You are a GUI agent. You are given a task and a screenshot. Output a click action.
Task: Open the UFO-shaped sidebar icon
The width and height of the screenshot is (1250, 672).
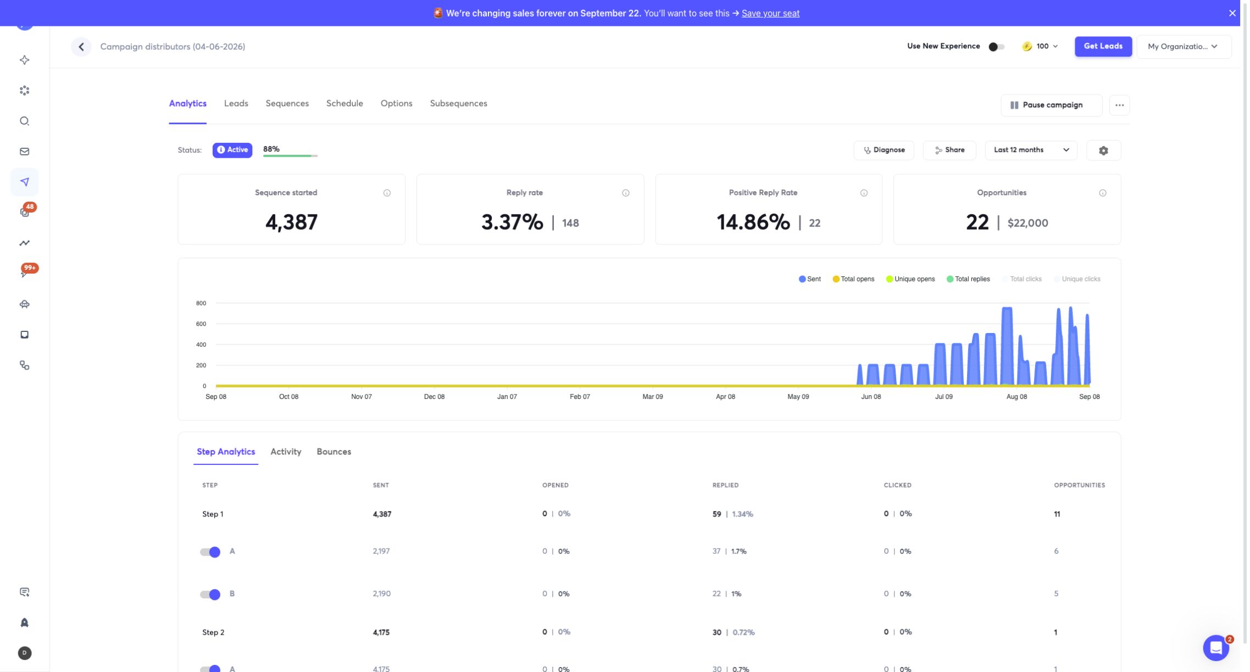[24, 304]
